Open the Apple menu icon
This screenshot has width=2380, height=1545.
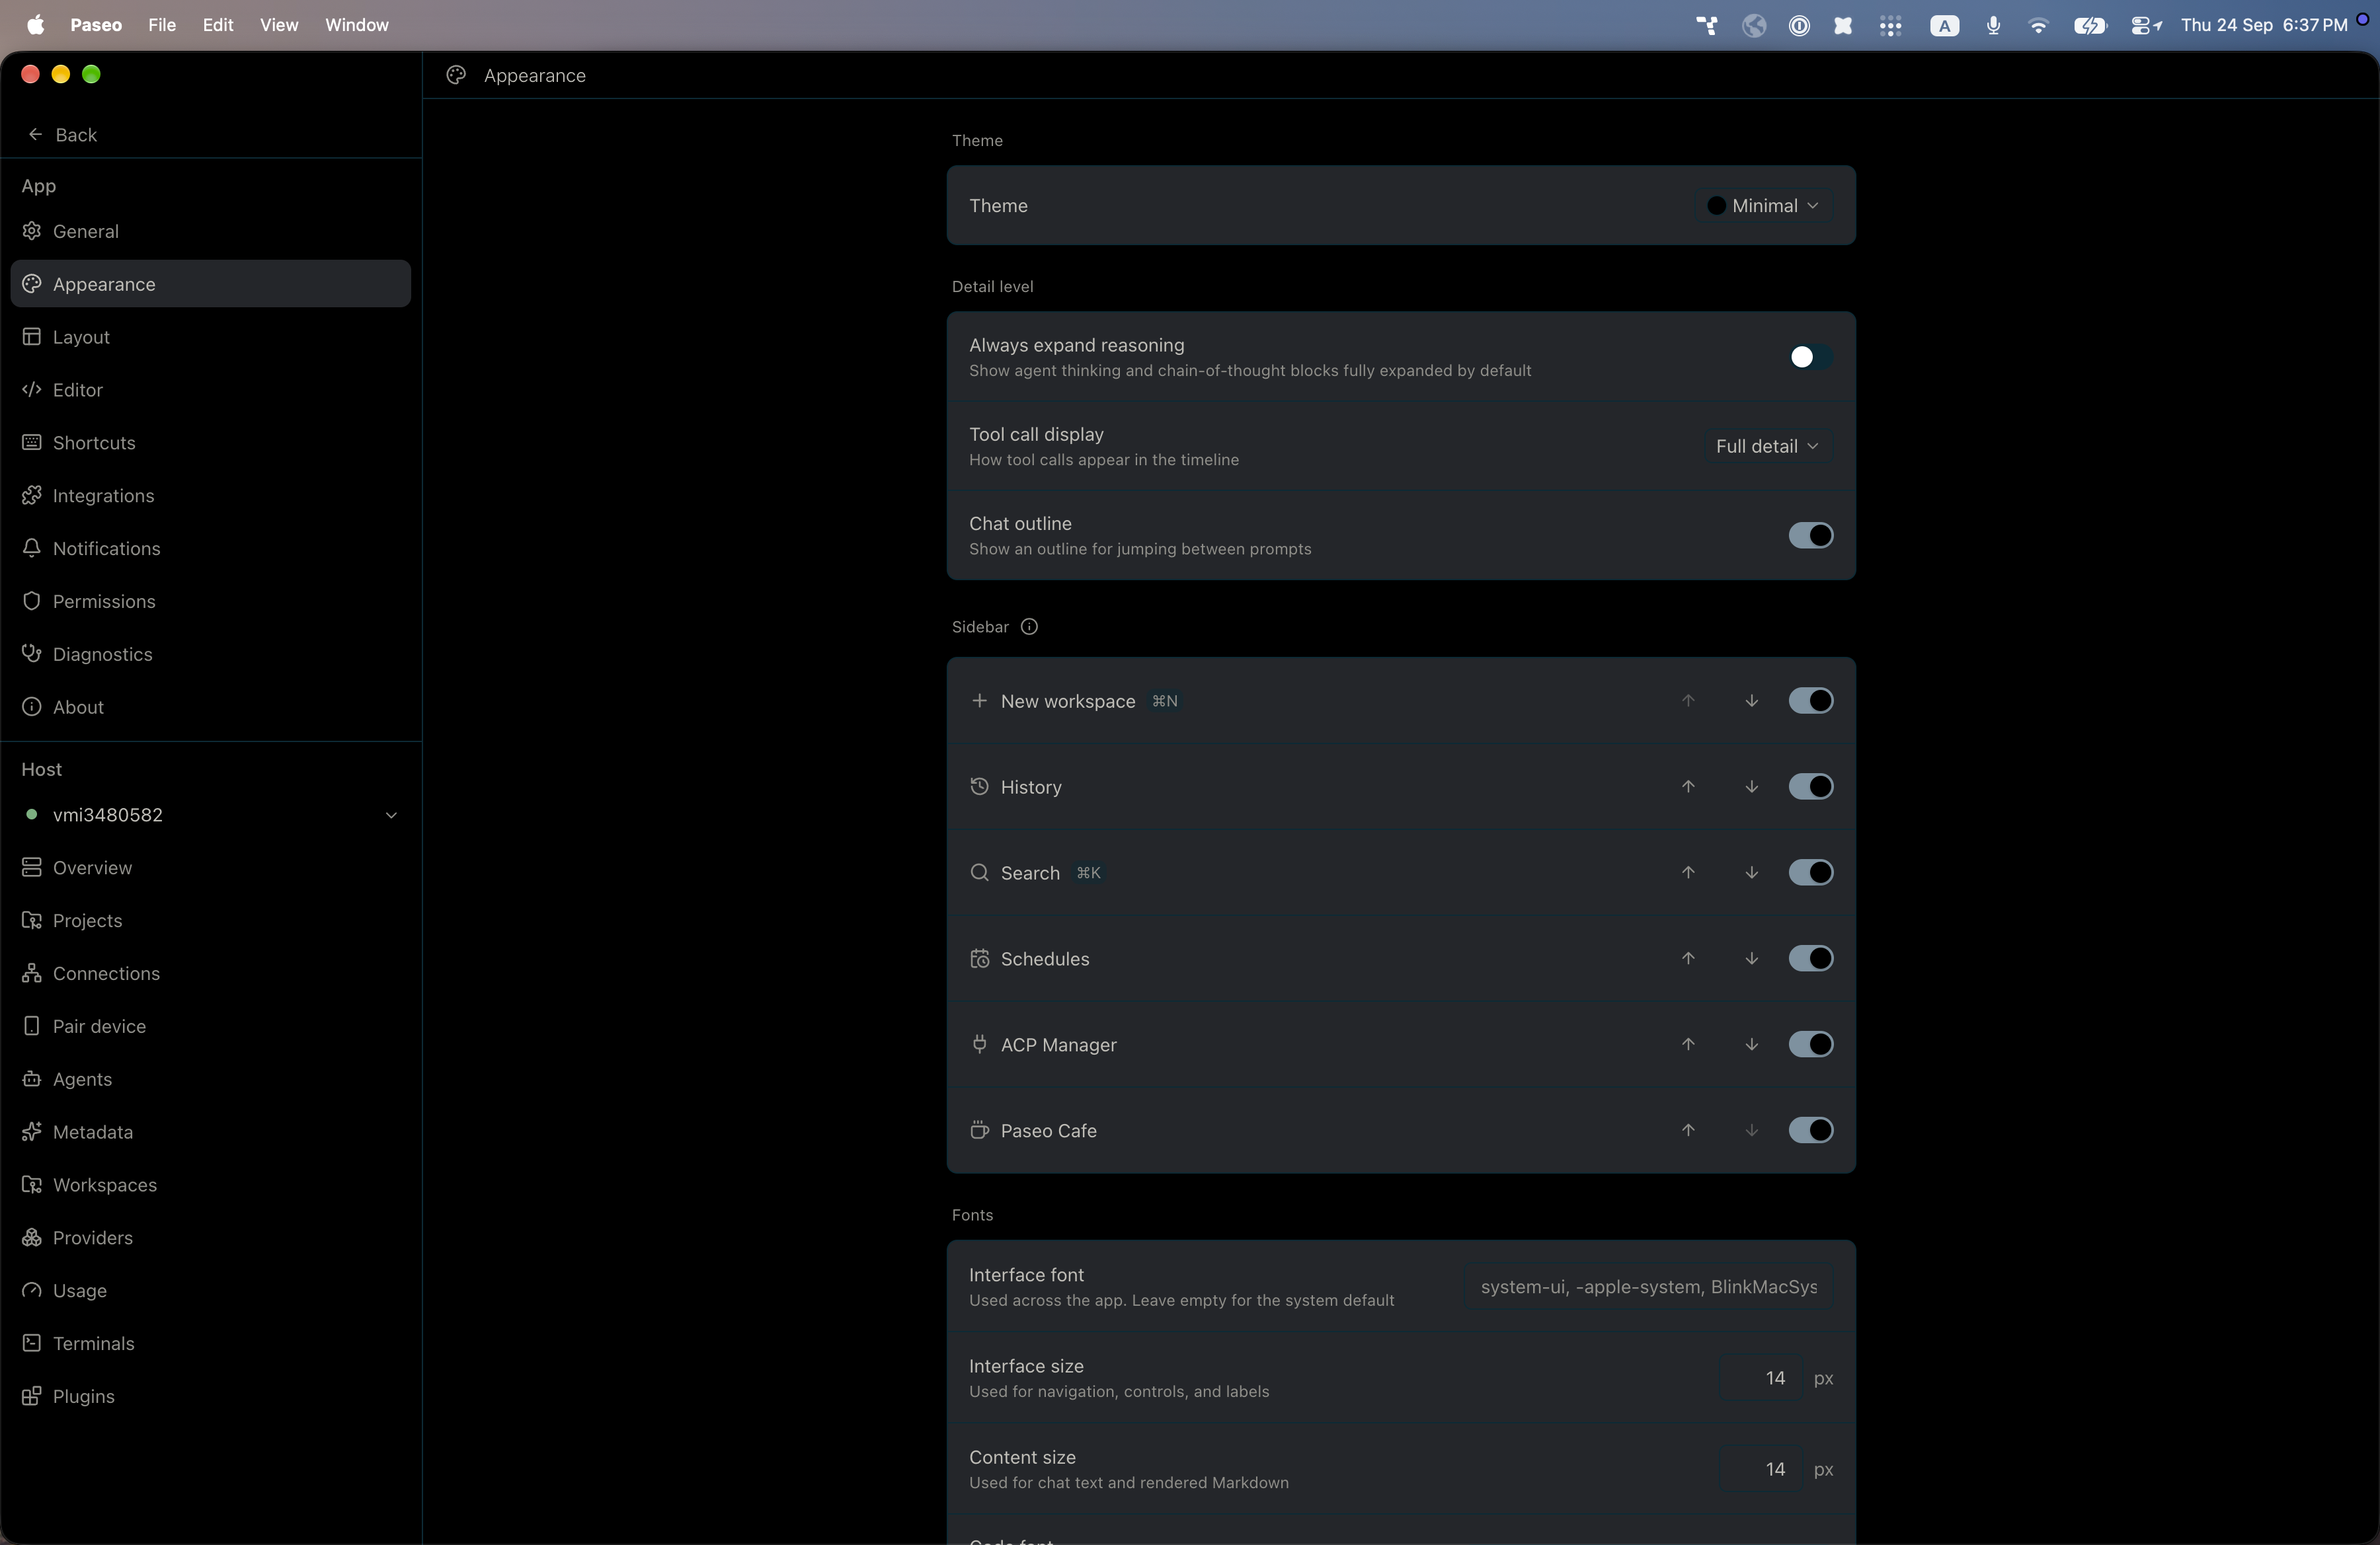[35, 24]
